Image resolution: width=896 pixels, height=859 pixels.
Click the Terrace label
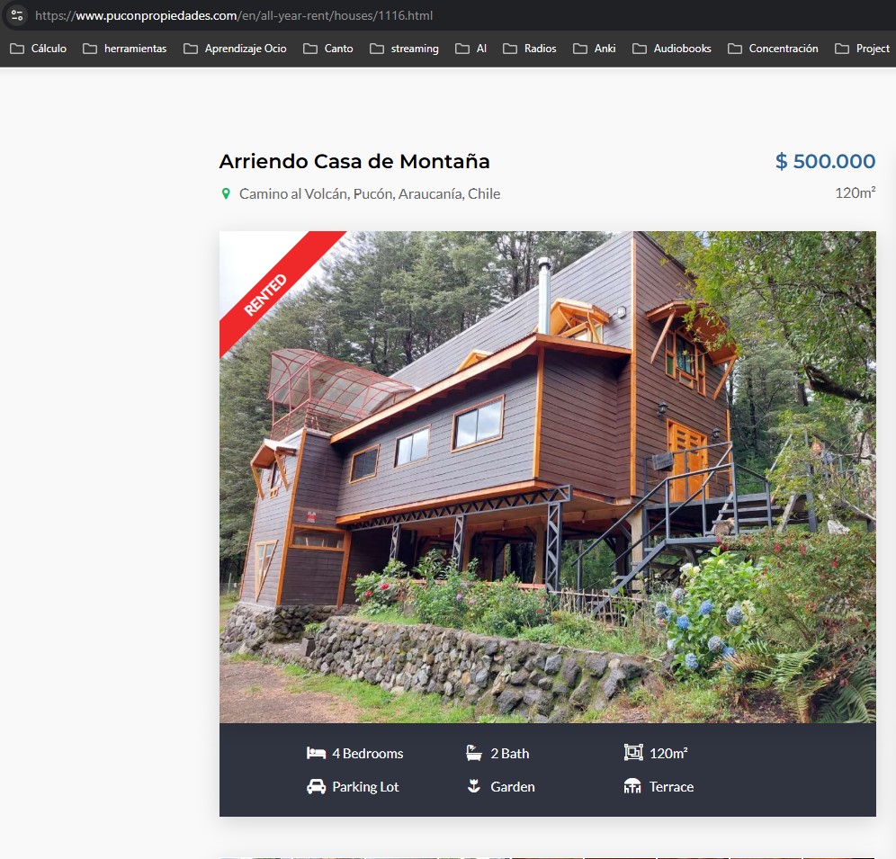click(x=671, y=786)
